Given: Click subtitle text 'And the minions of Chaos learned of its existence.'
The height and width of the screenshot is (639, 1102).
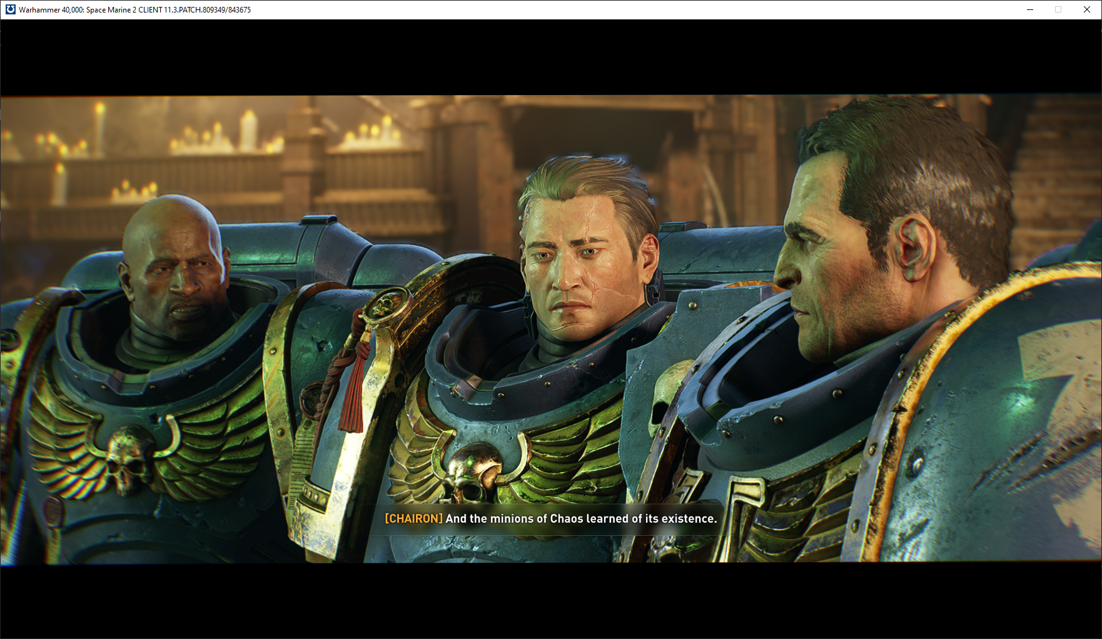Looking at the screenshot, I should [581, 518].
